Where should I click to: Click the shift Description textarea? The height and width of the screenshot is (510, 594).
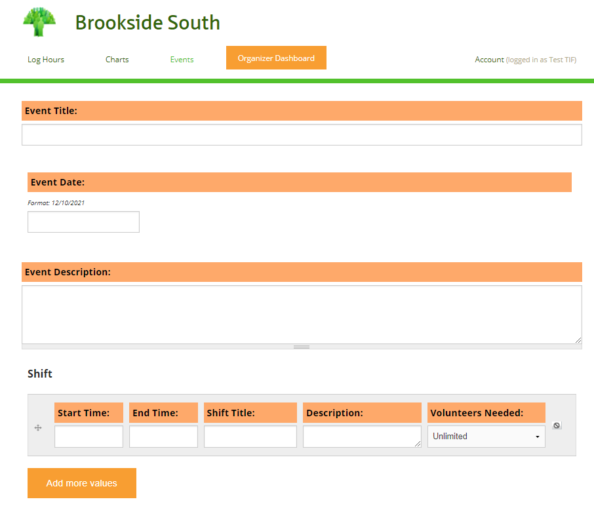[362, 437]
